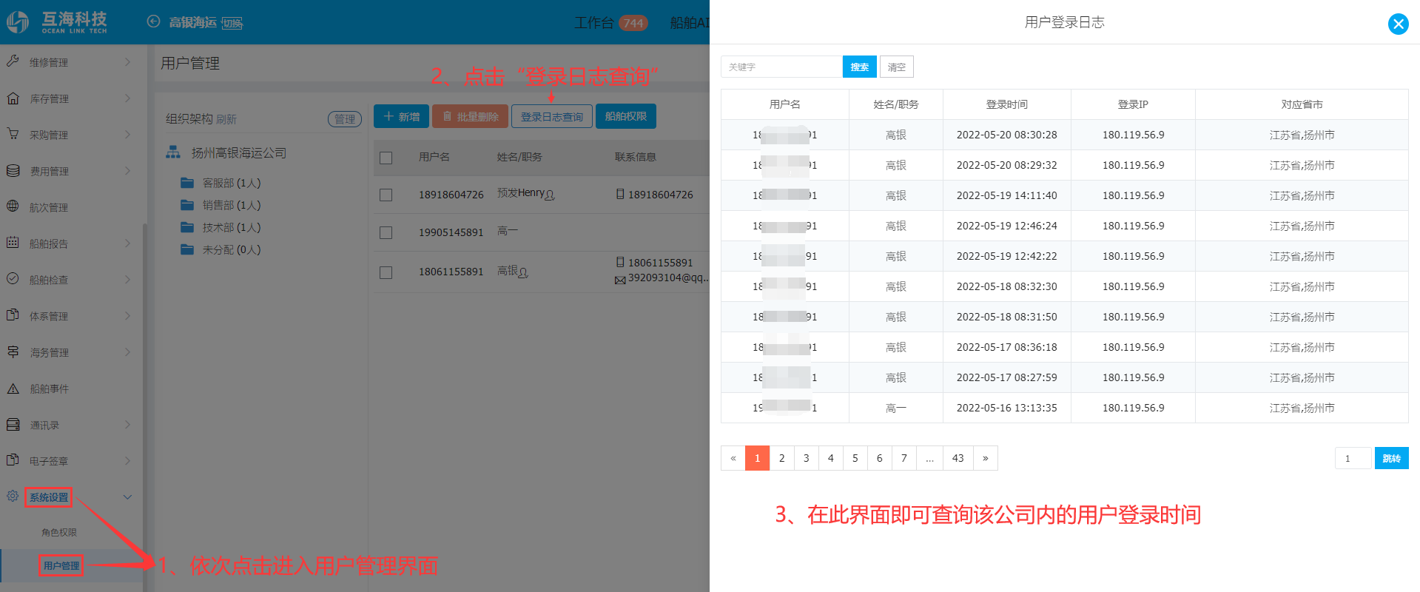Image resolution: width=1420 pixels, height=592 pixels.
Task: Click the 技术部 folder icon
Action: tap(187, 227)
